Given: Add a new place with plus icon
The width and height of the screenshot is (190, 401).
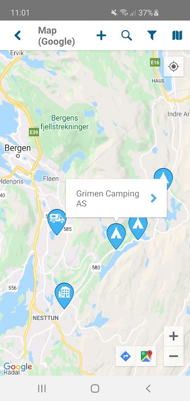Looking at the screenshot, I should coord(101,35).
